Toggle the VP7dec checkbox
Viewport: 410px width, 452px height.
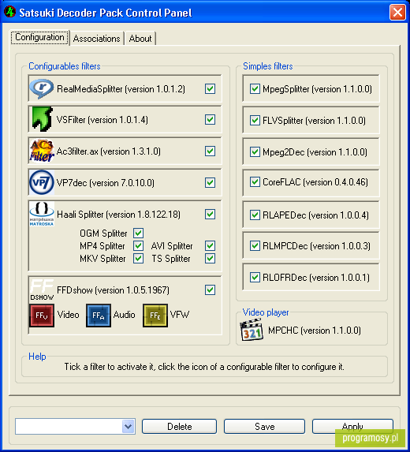click(x=210, y=182)
